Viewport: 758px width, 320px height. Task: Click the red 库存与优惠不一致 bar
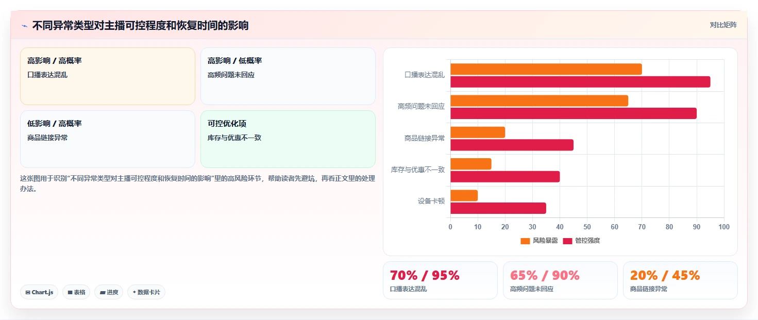coord(505,177)
